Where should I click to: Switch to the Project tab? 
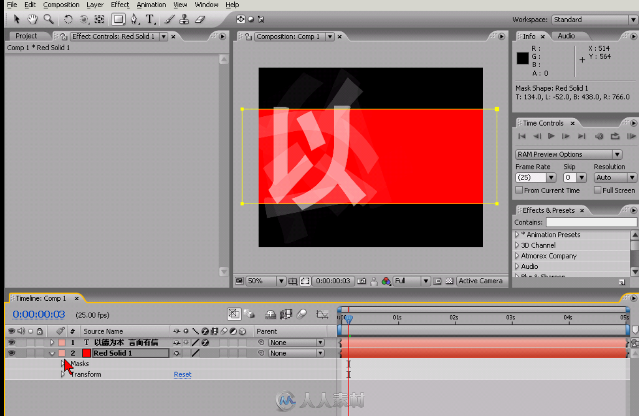click(x=26, y=36)
